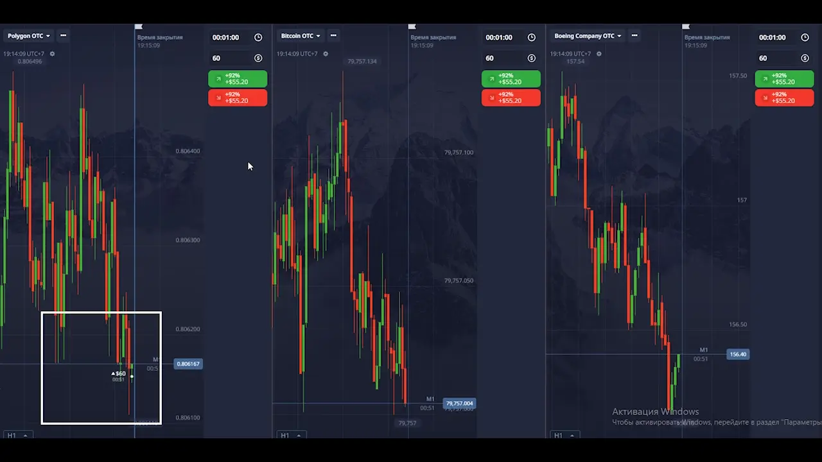Click the gear icon on Bitcoin chart
The height and width of the screenshot is (462, 822).
326,54
